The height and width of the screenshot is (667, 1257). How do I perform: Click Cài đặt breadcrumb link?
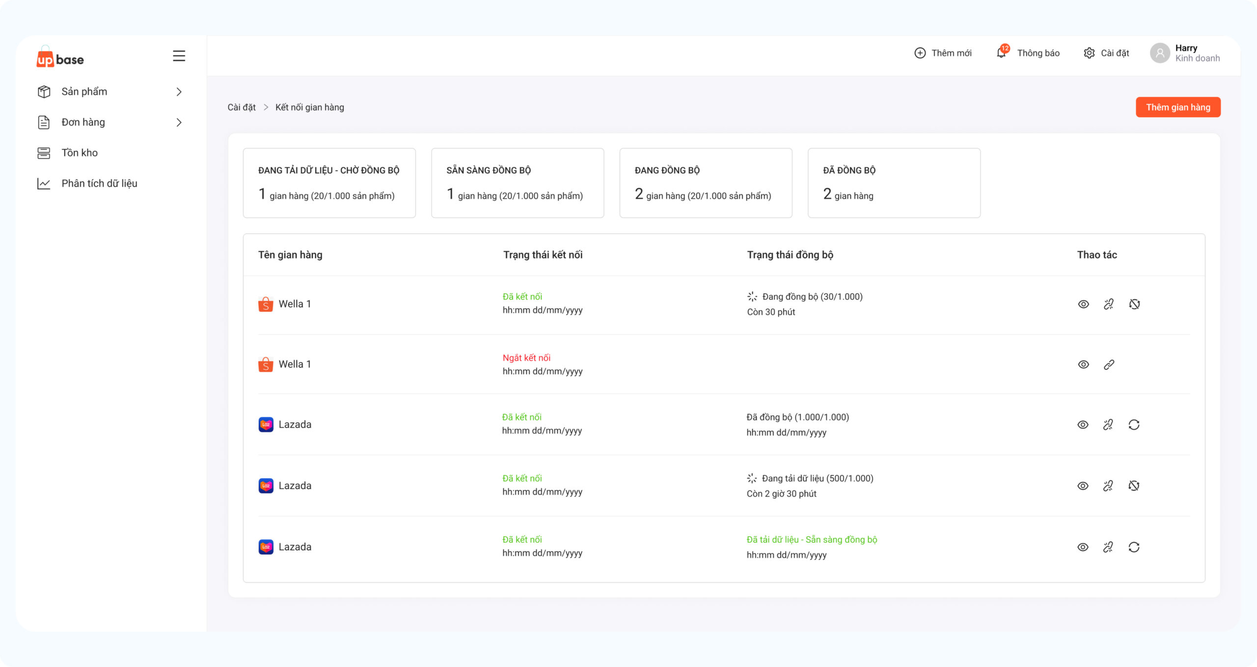point(242,107)
